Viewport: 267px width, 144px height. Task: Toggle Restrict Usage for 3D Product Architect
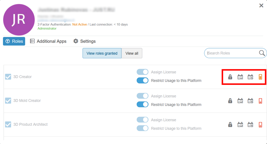pyautogui.click(x=142, y=128)
